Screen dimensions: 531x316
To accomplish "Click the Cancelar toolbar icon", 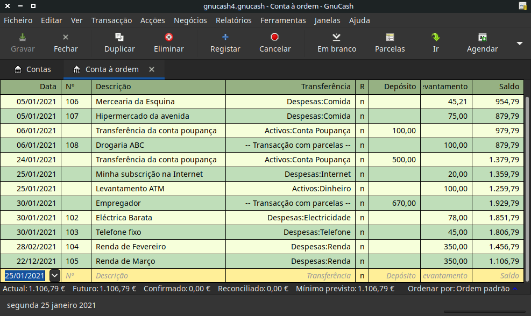I will (x=274, y=43).
